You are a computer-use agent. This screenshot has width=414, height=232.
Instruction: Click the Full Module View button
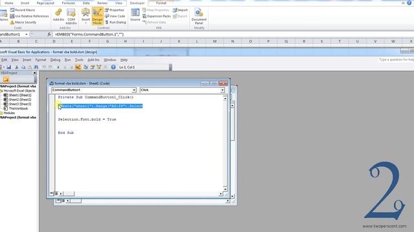(56, 193)
